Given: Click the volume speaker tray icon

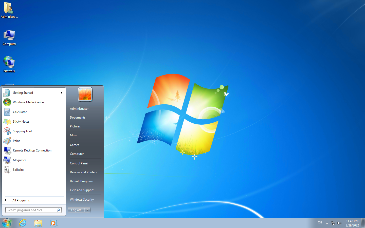Looking at the screenshot, I should tap(339, 223).
